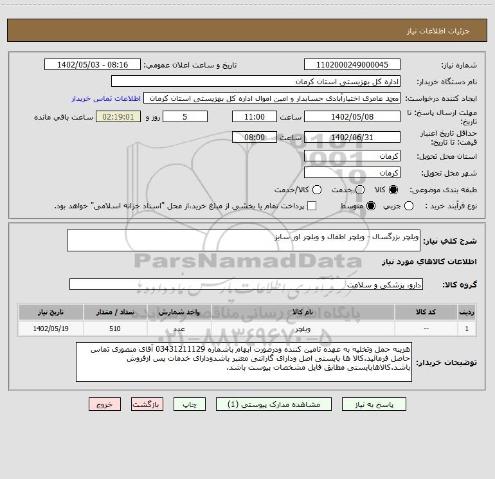Click the بازگشت back button
The width and height of the screenshot is (495, 479).
click(x=147, y=404)
